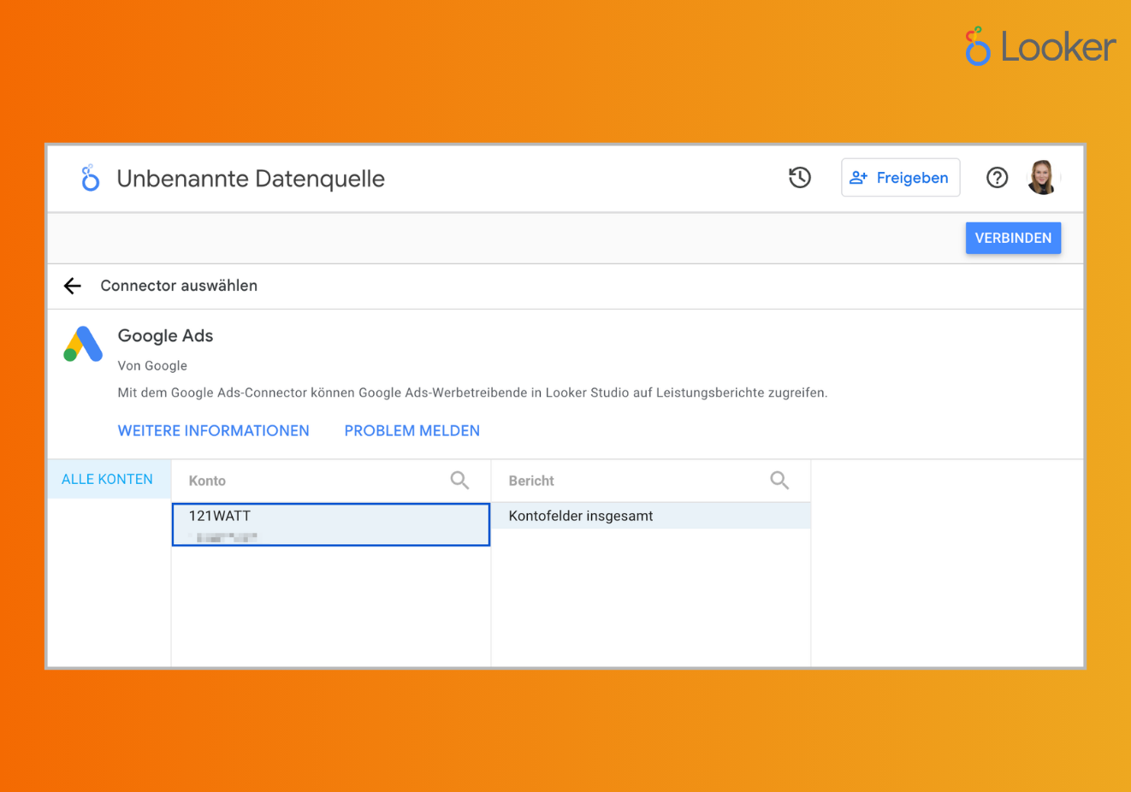Open version history with the clock icon
The image size is (1131, 792).
pyautogui.click(x=799, y=178)
